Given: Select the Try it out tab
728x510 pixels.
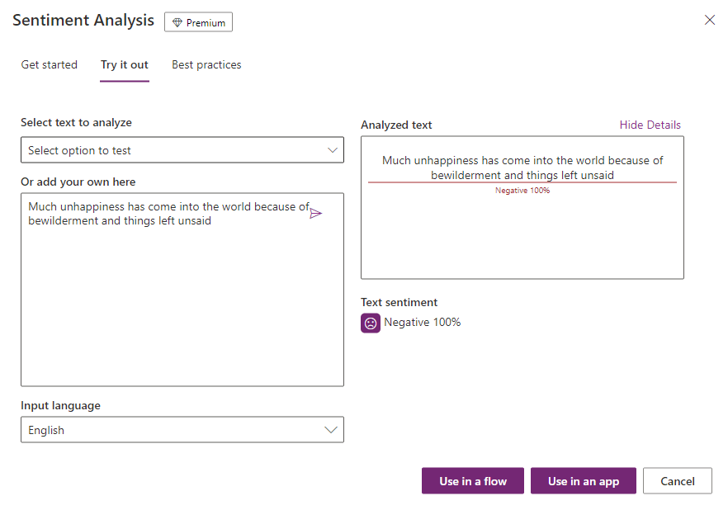Looking at the screenshot, I should click(x=125, y=65).
